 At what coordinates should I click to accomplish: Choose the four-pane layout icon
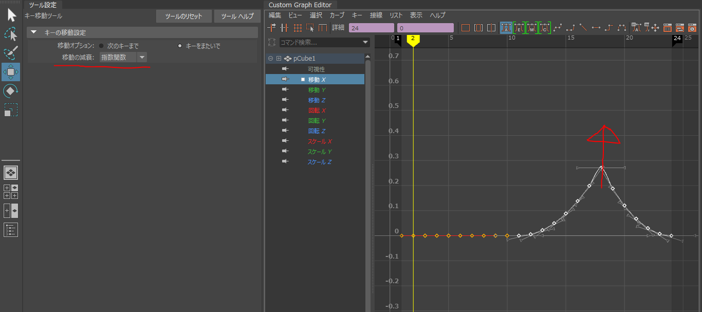(11, 191)
